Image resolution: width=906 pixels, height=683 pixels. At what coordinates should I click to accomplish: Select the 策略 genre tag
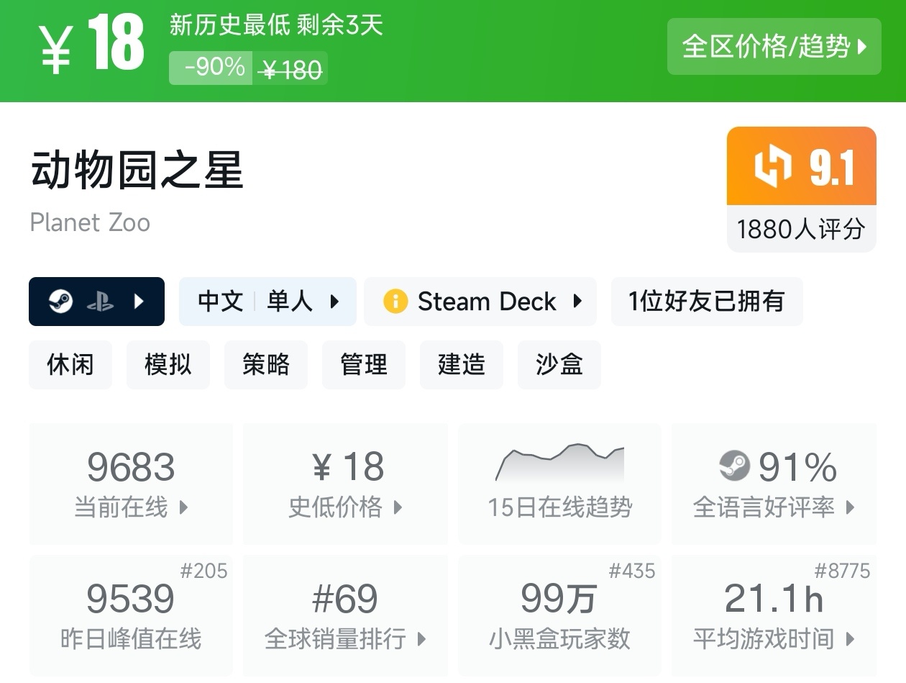[266, 365]
